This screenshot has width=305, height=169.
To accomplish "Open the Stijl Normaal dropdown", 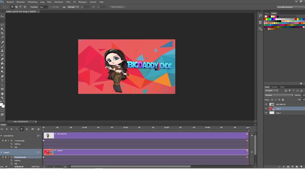I will (x=73, y=7).
